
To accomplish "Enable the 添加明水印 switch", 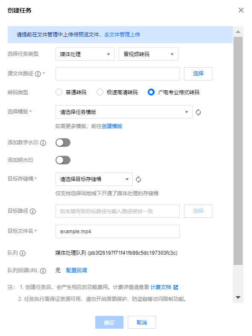I will pos(63,160).
